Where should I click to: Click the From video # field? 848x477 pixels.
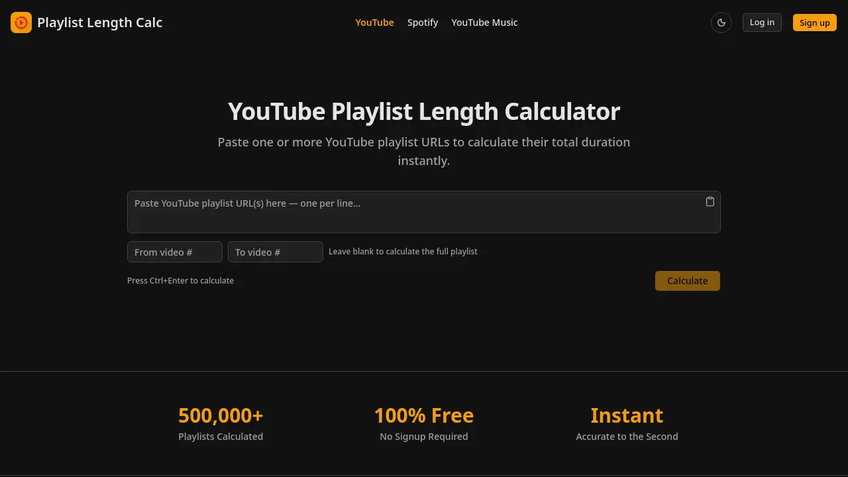175,252
